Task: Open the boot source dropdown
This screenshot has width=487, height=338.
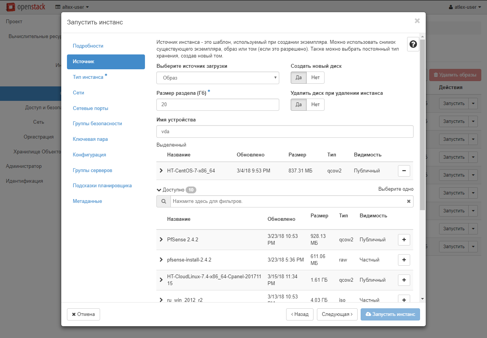Action: click(218, 78)
